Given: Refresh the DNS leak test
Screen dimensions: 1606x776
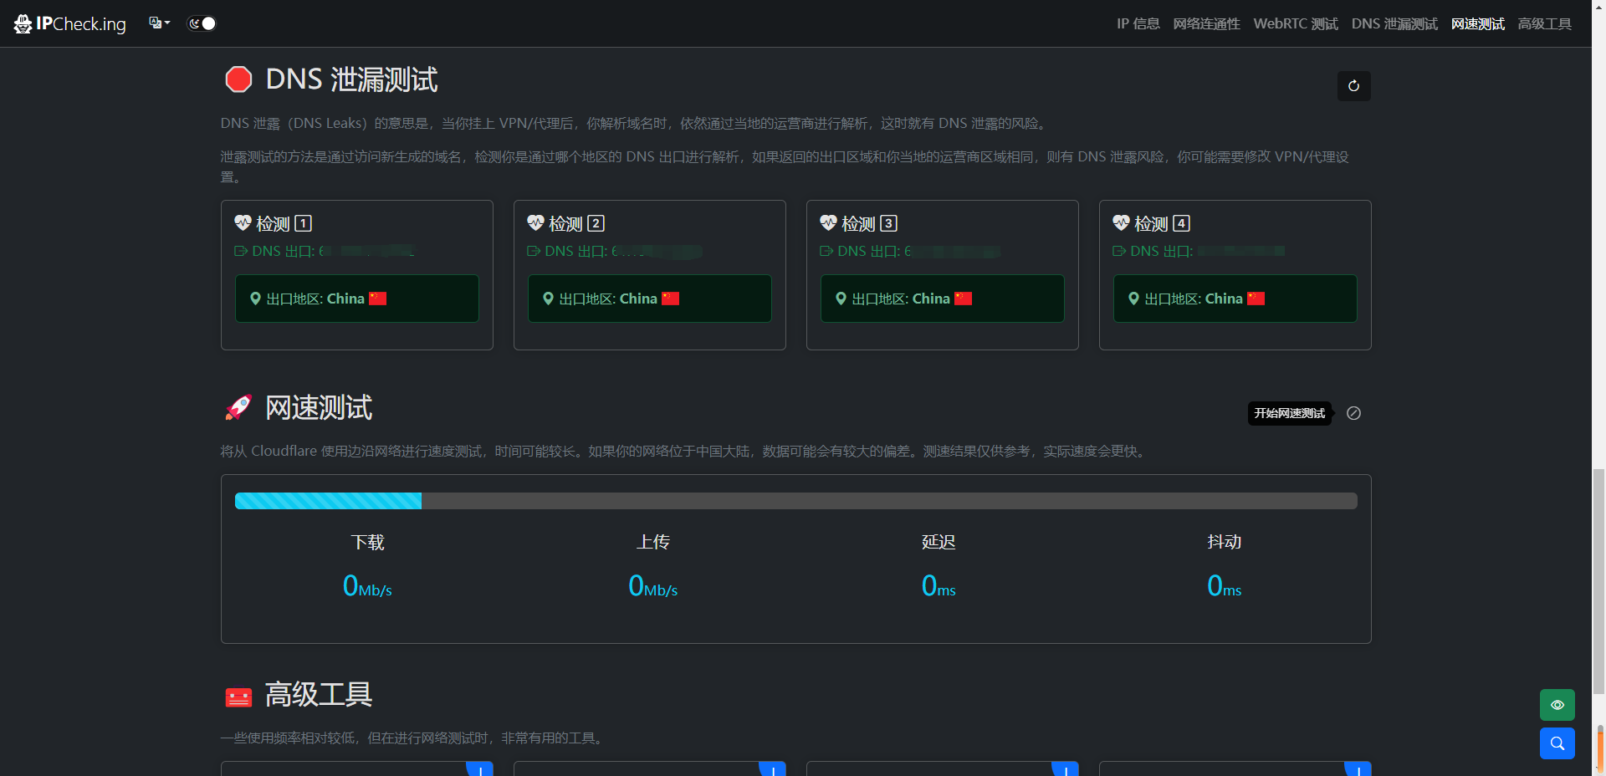Looking at the screenshot, I should pos(1353,86).
